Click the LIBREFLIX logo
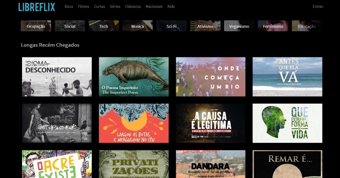340x178 pixels. tap(37, 7)
